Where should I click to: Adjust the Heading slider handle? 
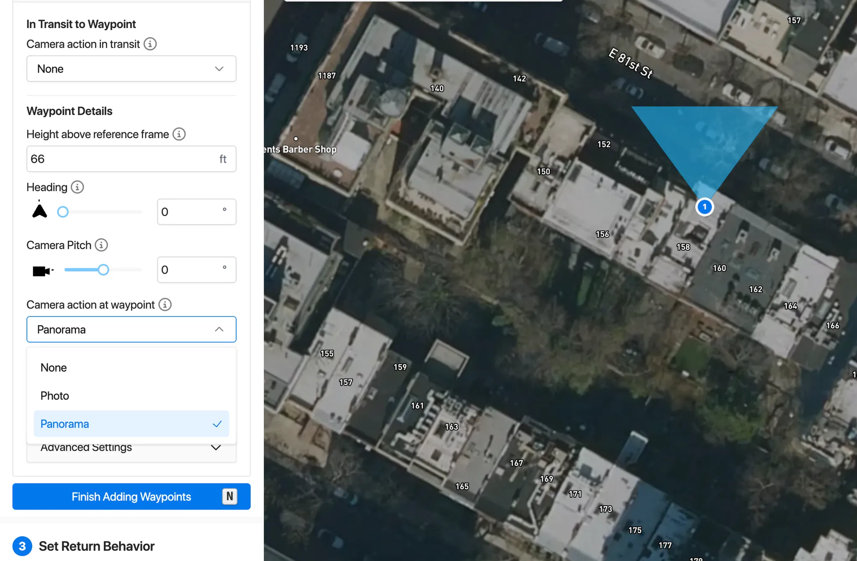point(63,212)
